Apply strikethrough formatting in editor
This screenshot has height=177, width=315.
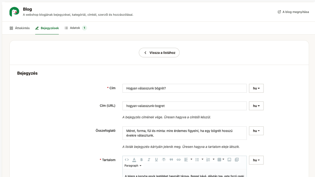pyautogui.click(x=164, y=160)
